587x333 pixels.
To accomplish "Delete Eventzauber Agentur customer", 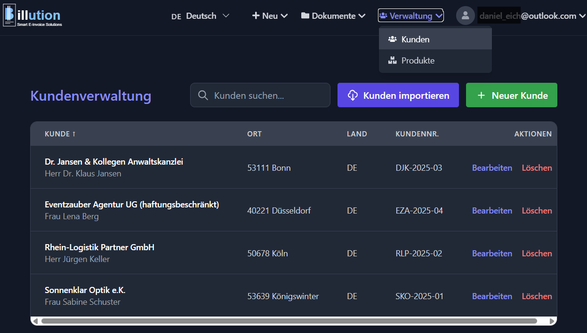I will 537,211.
